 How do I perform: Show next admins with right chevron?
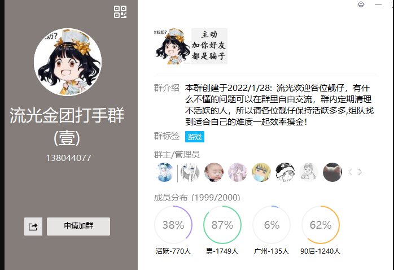[x=360, y=172]
